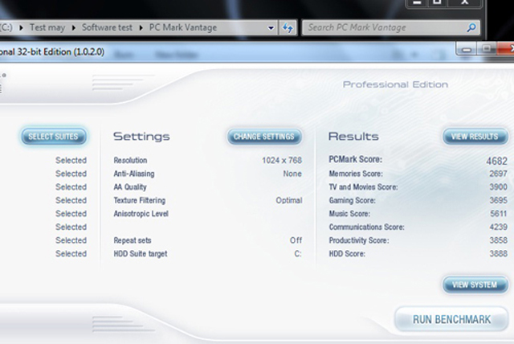Screen dimensions: 514x344
Task: Select Software test breadcrumb segment
Action: coord(107,27)
